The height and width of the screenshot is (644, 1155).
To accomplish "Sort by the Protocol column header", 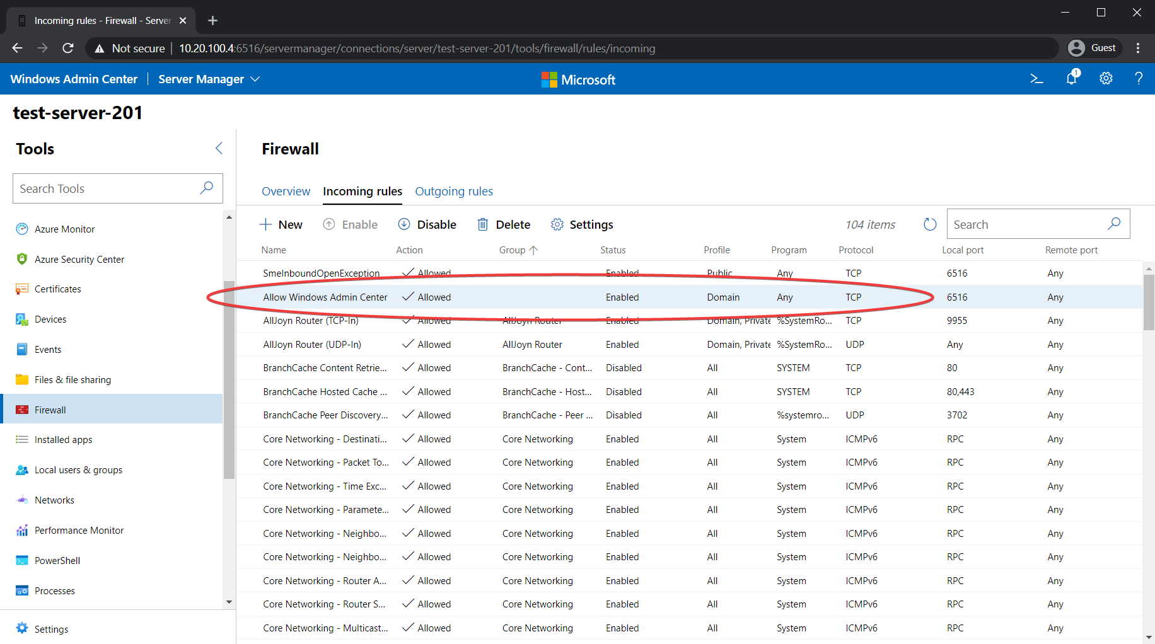I will [x=856, y=250].
